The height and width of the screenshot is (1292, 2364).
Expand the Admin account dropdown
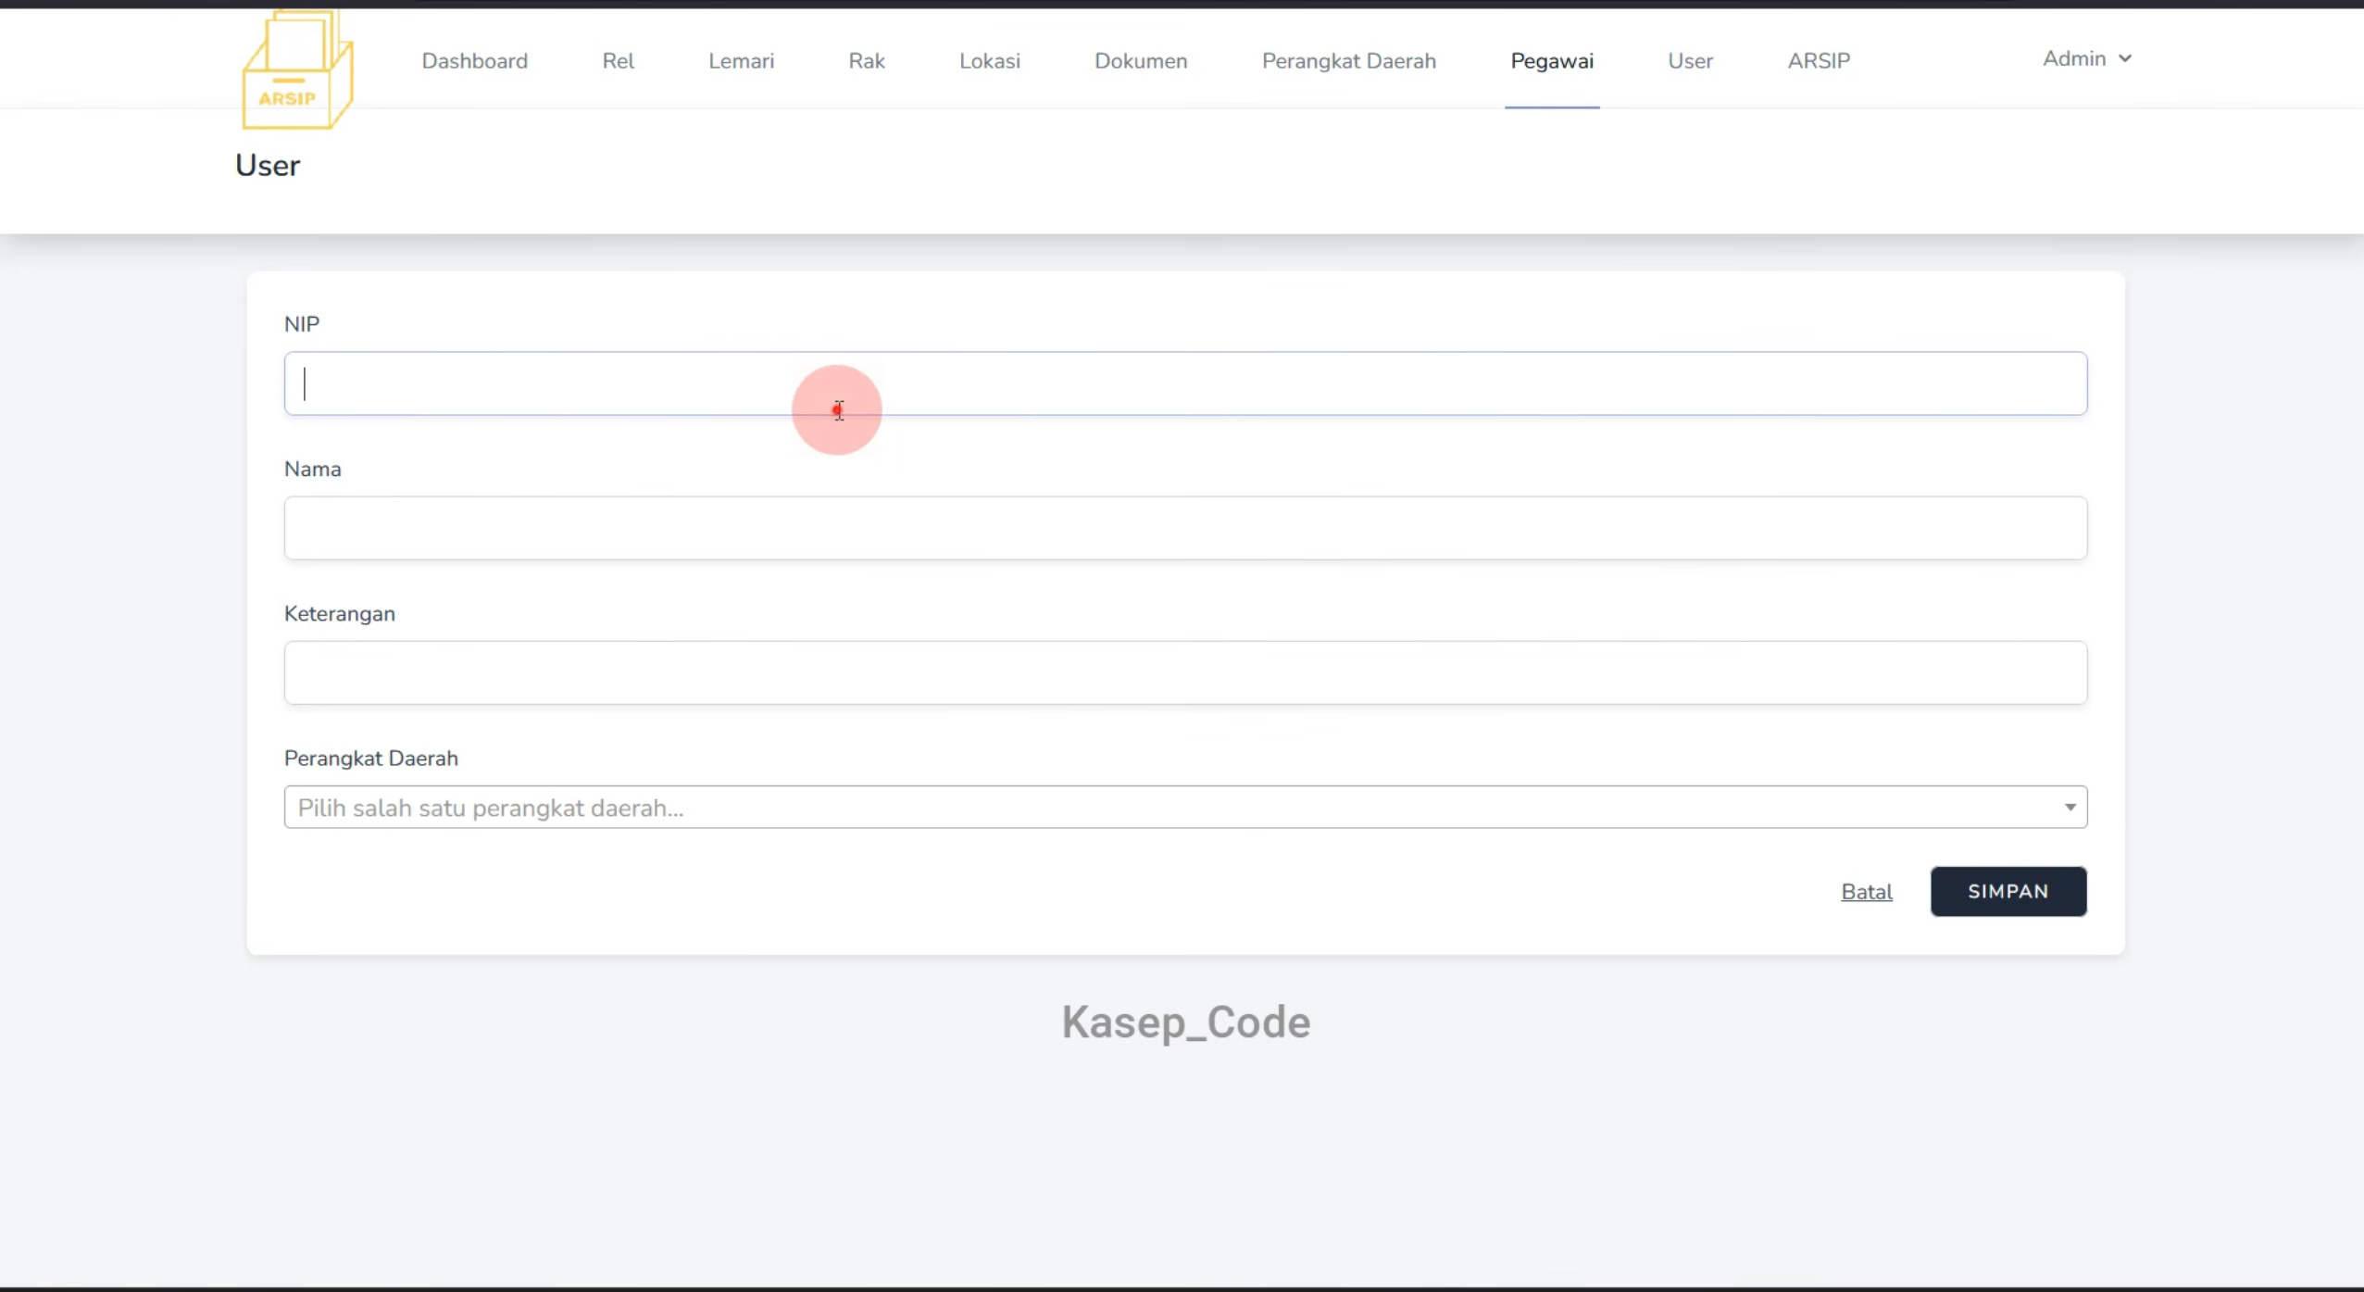point(2087,58)
